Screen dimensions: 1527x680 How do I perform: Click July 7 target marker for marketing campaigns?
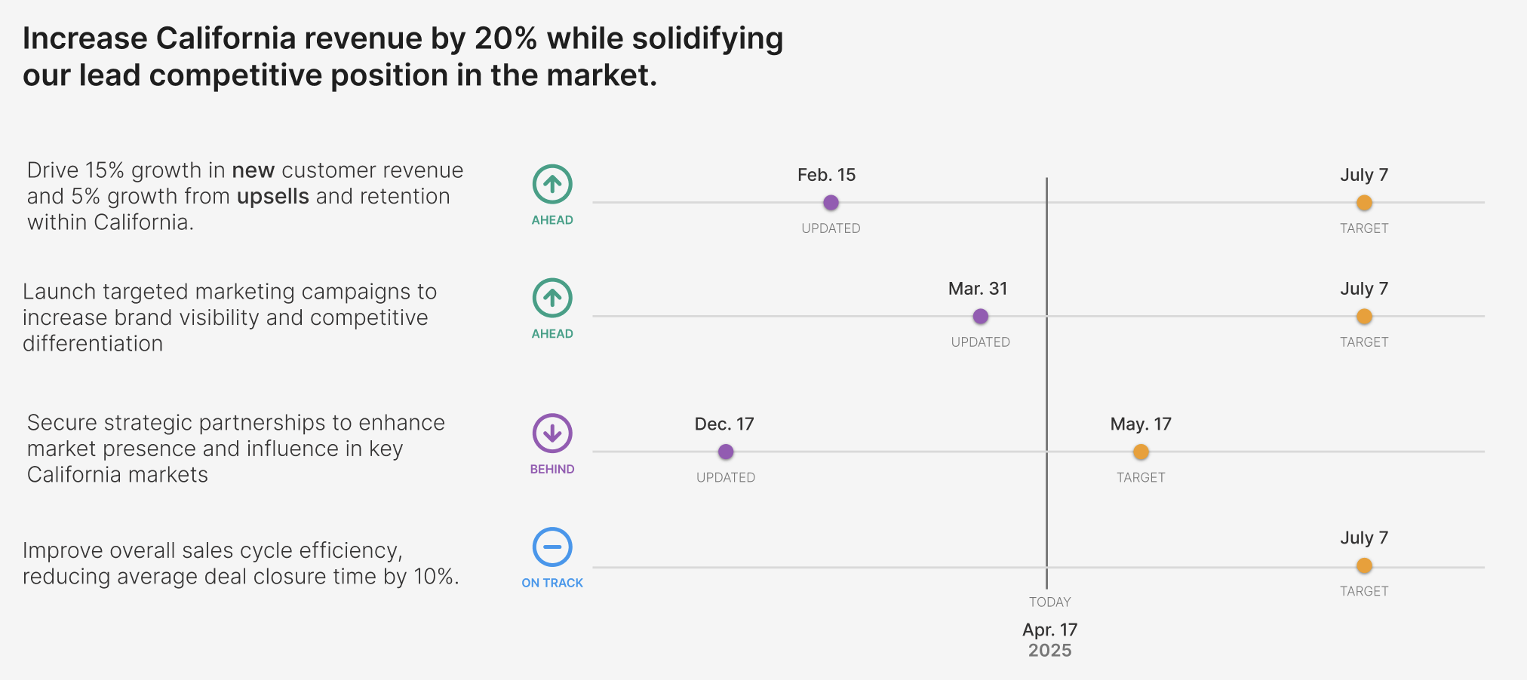point(1364,317)
